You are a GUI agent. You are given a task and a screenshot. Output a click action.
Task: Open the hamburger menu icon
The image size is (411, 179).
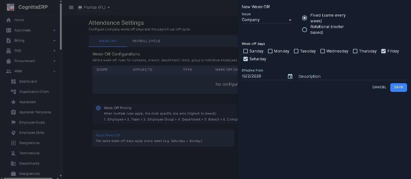click(71, 8)
